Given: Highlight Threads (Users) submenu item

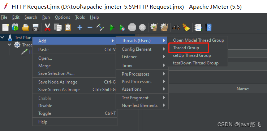Looking at the screenshot, I should [x=141, y=41].
